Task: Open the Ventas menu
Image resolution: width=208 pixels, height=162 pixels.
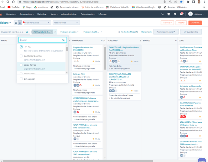Action: [54, 14]
